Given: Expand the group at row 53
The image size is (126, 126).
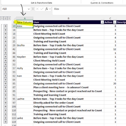Looking at the screenshot, I should coord(5,64).
